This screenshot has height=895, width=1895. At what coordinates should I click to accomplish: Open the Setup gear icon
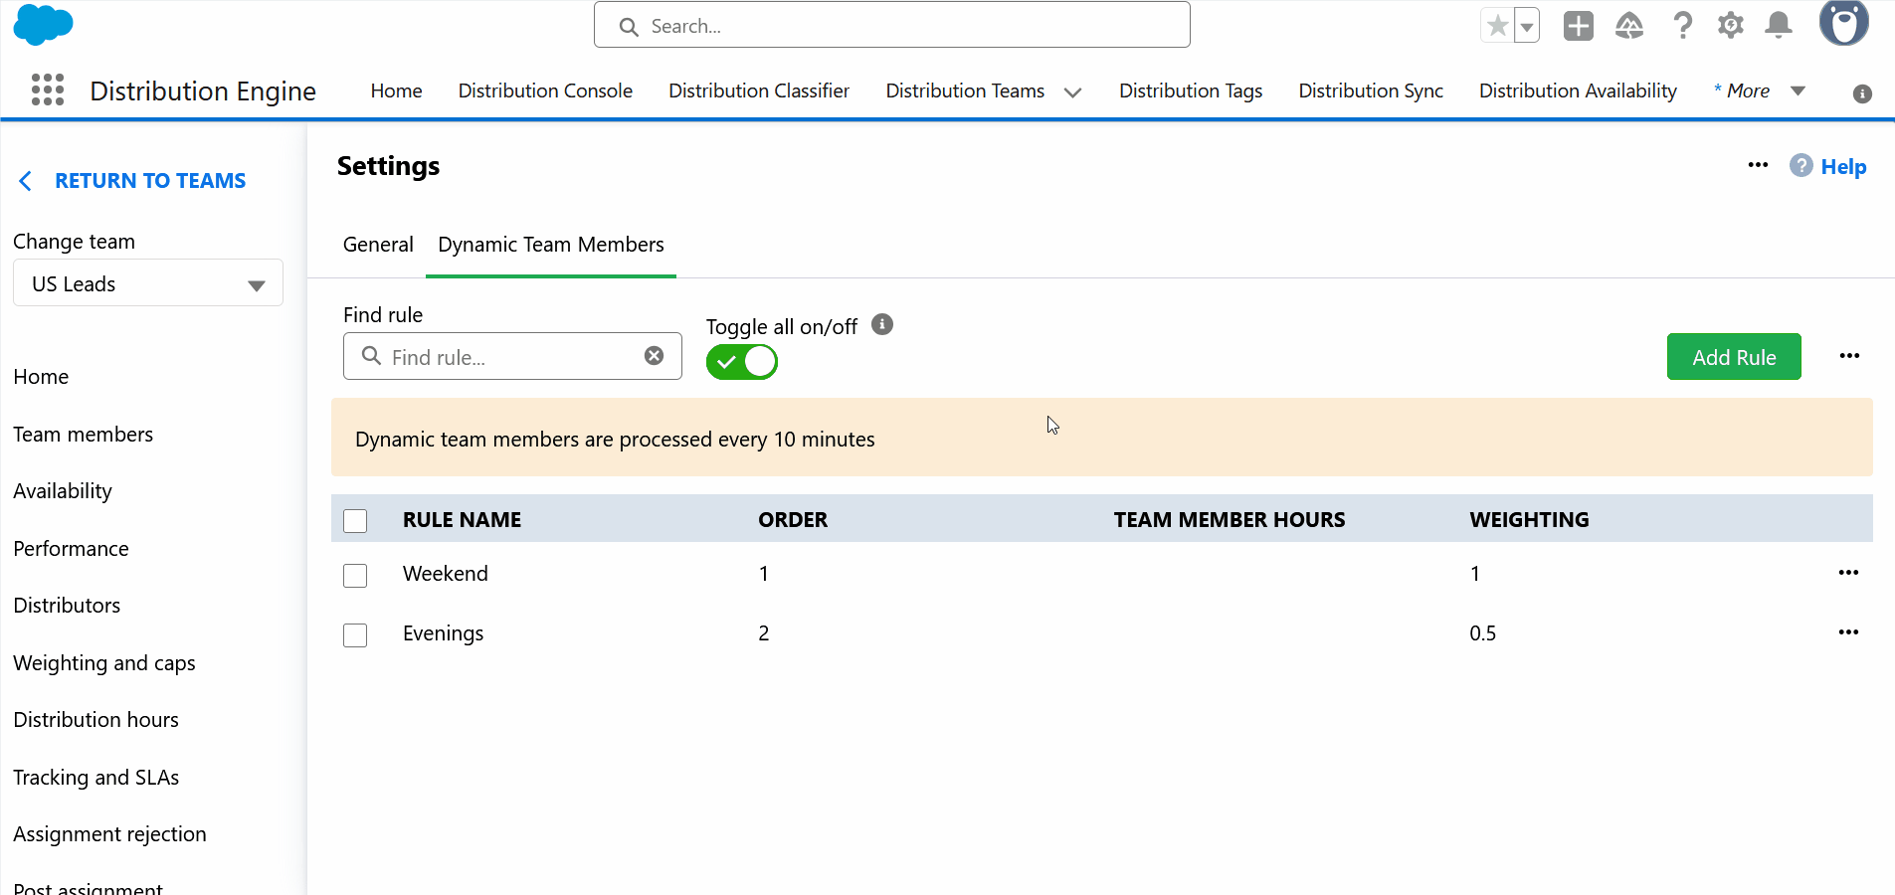click(x=1731, y=26)
